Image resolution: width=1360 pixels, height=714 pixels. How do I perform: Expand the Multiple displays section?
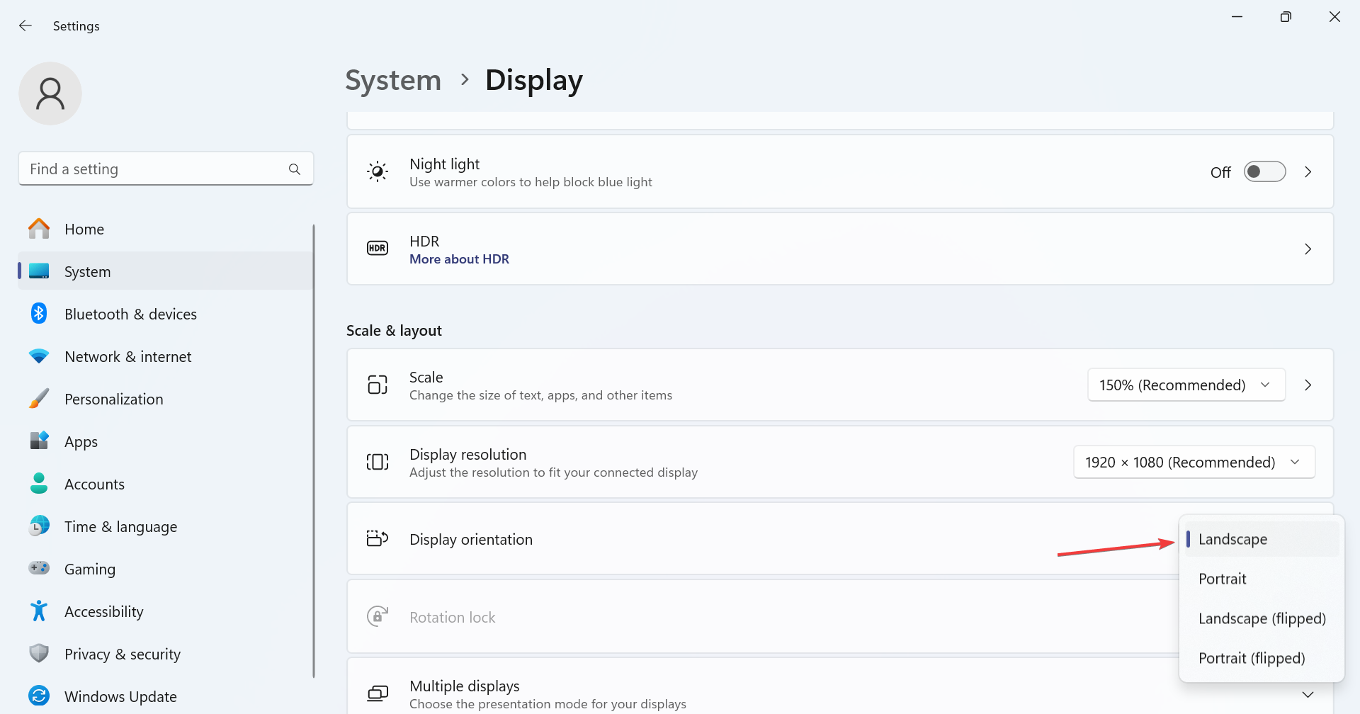[x=1308, y=695]
